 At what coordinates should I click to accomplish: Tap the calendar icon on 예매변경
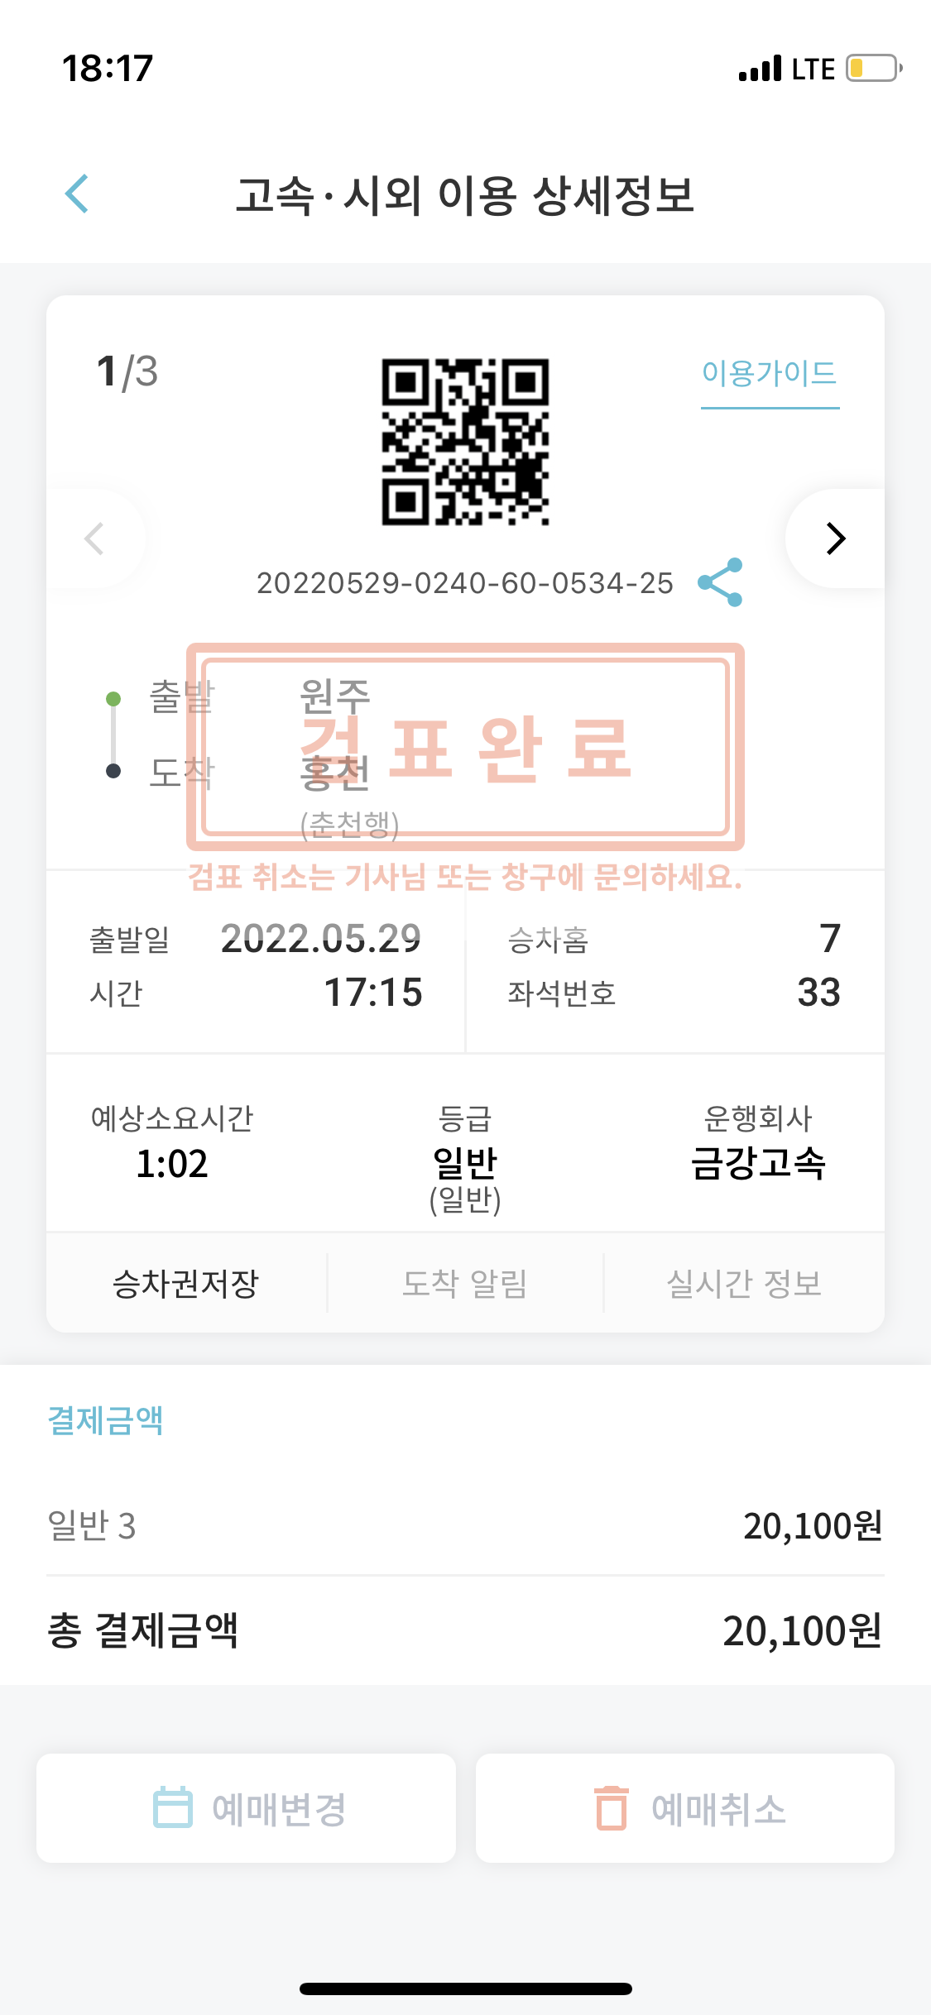click(173, 1807)
